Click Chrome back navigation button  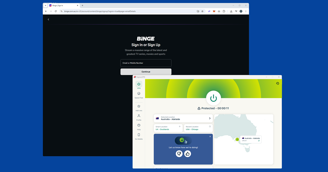click(x=46, y=11)
